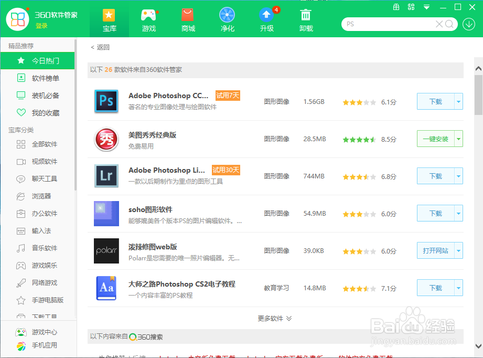Click the 试用7天 badge

click(x=227, y=96)
